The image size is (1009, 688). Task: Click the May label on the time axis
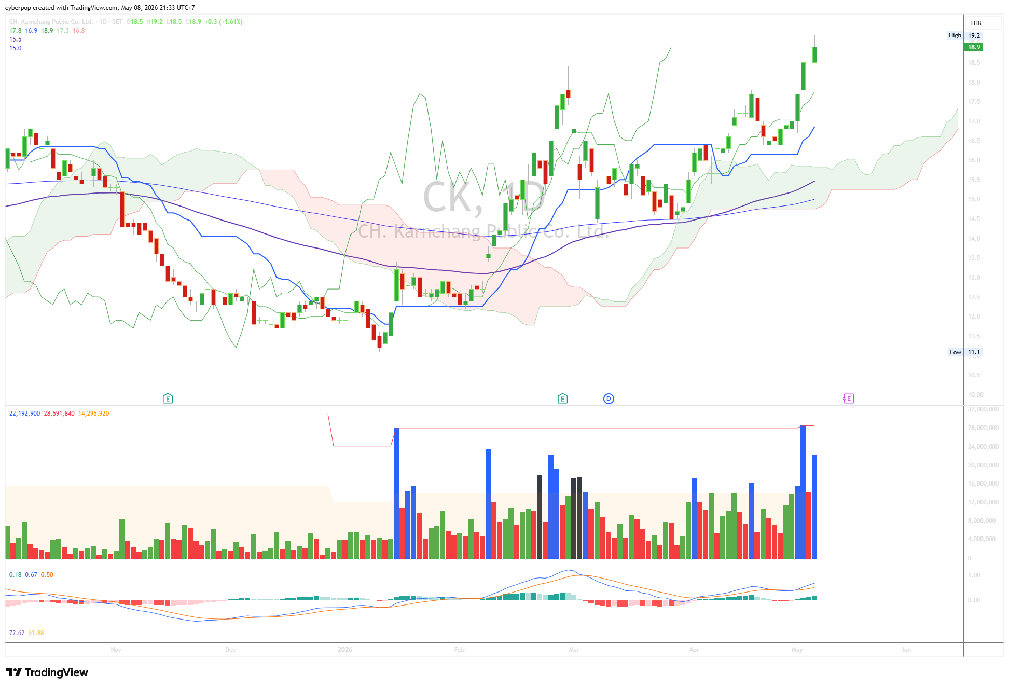(x=797, y=650)
